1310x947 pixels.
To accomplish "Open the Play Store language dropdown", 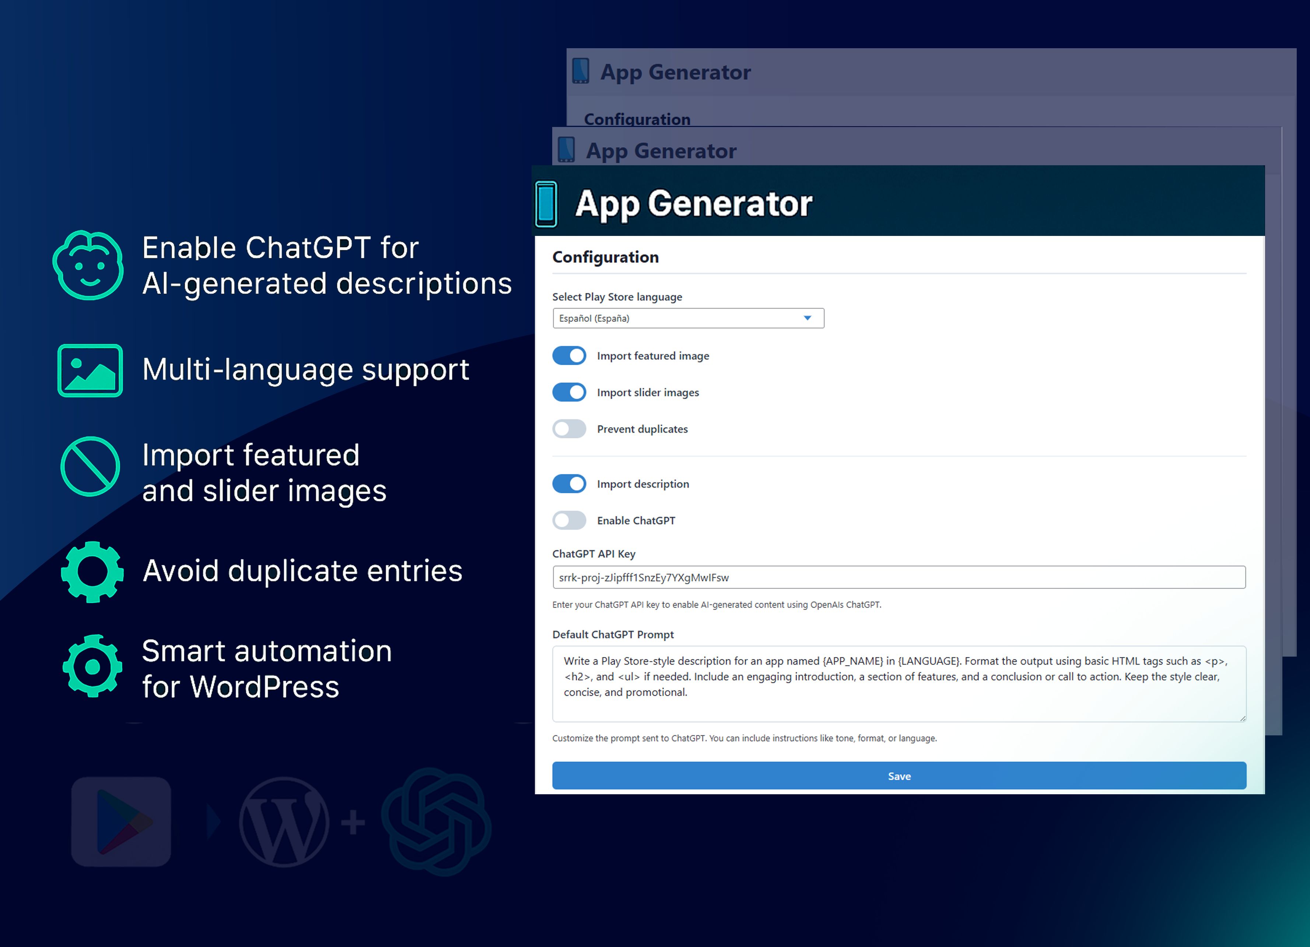I will pos(687,319).
